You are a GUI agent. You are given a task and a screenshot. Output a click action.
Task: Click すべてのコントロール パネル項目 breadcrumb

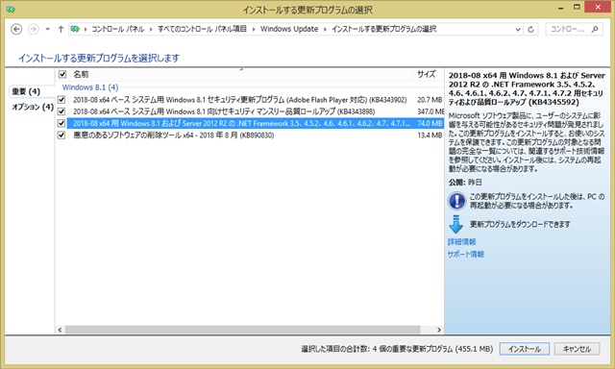click(202, 29)
